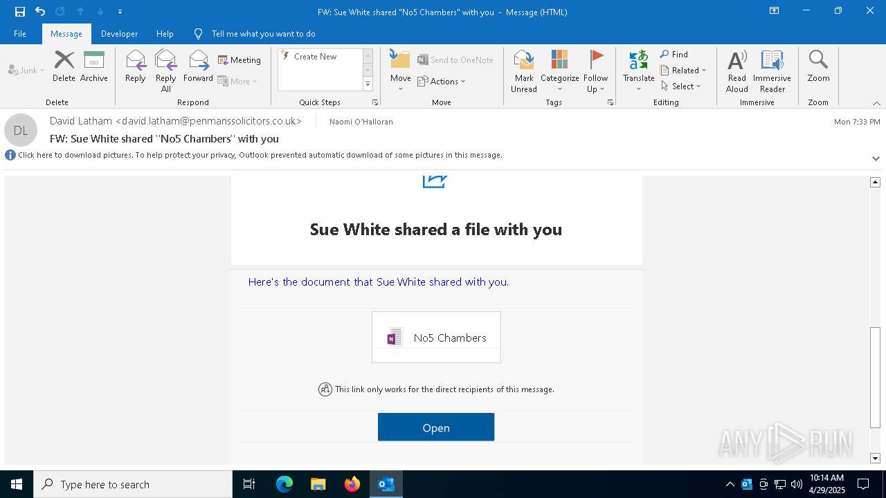Open the volume control in tray

(796, 484)
